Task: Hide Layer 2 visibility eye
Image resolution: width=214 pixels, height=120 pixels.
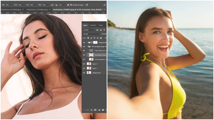Action: tap(84, 64)
